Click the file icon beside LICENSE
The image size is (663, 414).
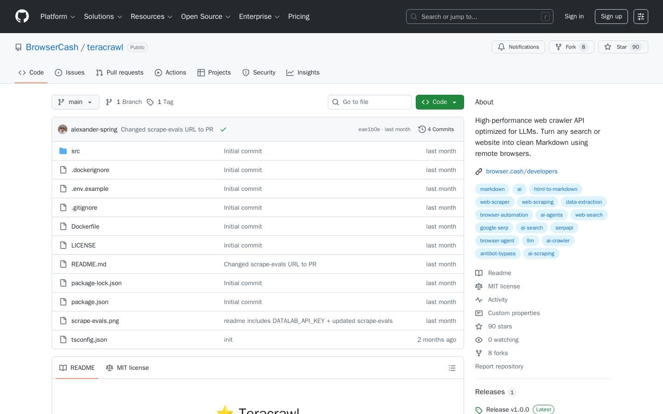tap(63, 245)
